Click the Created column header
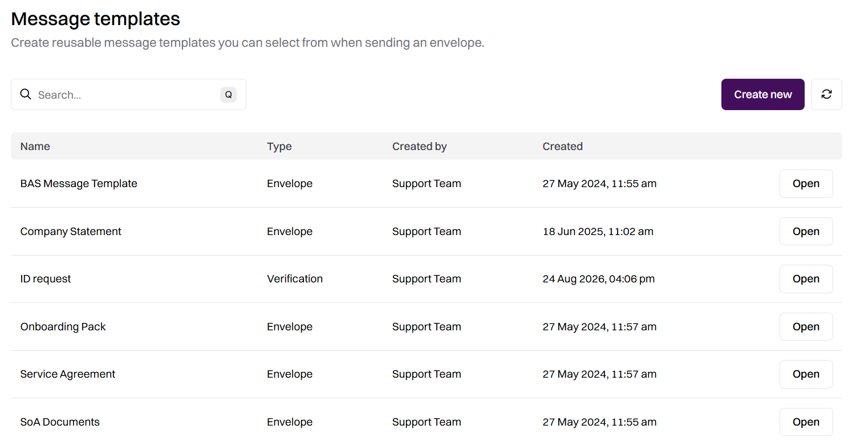Screen dimensions: 848x445 563,147
